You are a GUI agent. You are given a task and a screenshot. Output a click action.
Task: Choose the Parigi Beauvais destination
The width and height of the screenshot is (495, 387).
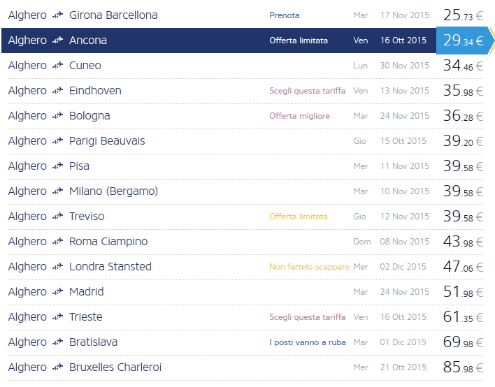(x=107, y=141)
